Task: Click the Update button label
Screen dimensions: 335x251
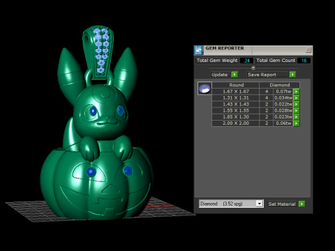Action: click(220, 75)
